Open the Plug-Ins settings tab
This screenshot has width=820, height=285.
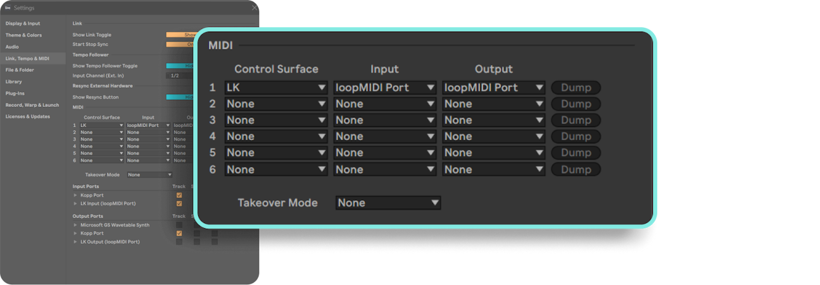click(15, 93)
